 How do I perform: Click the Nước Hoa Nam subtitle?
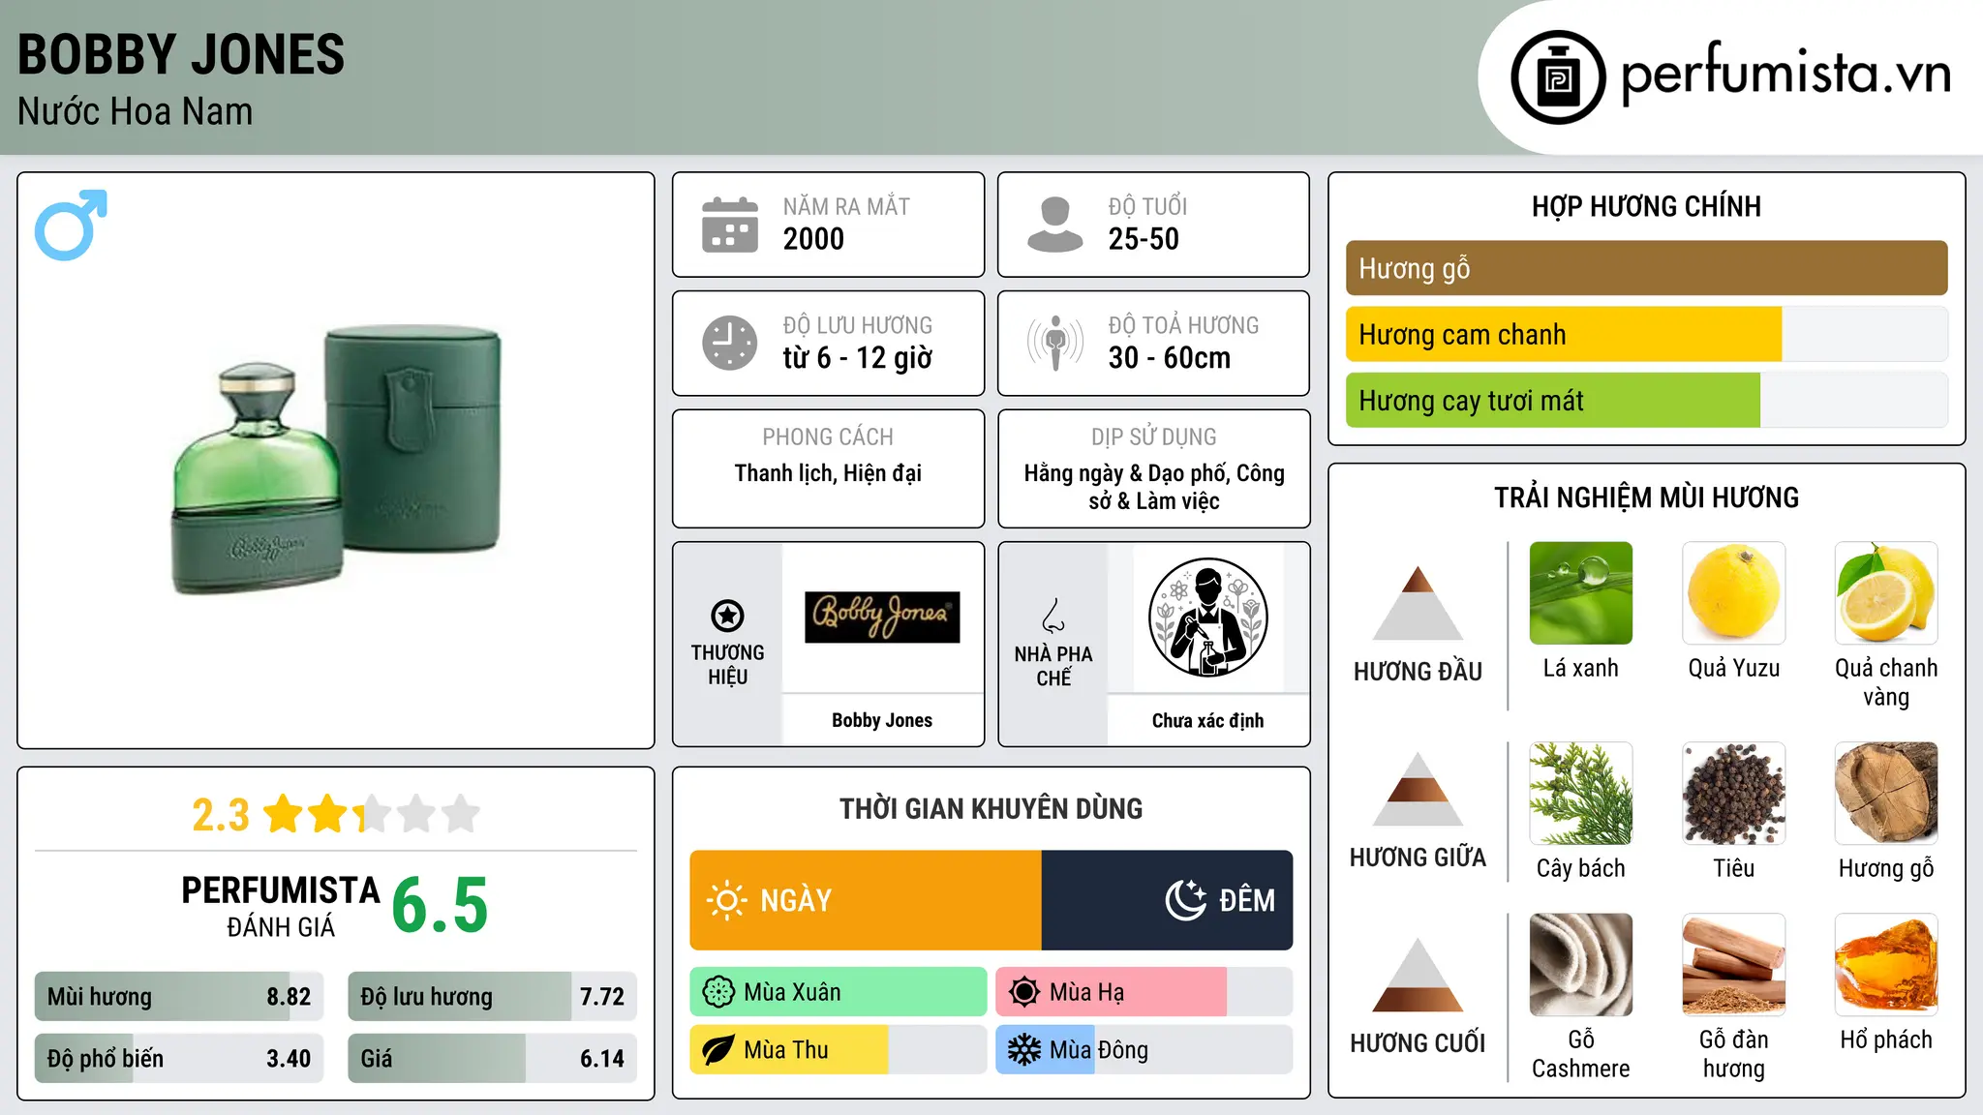[135, 111]
